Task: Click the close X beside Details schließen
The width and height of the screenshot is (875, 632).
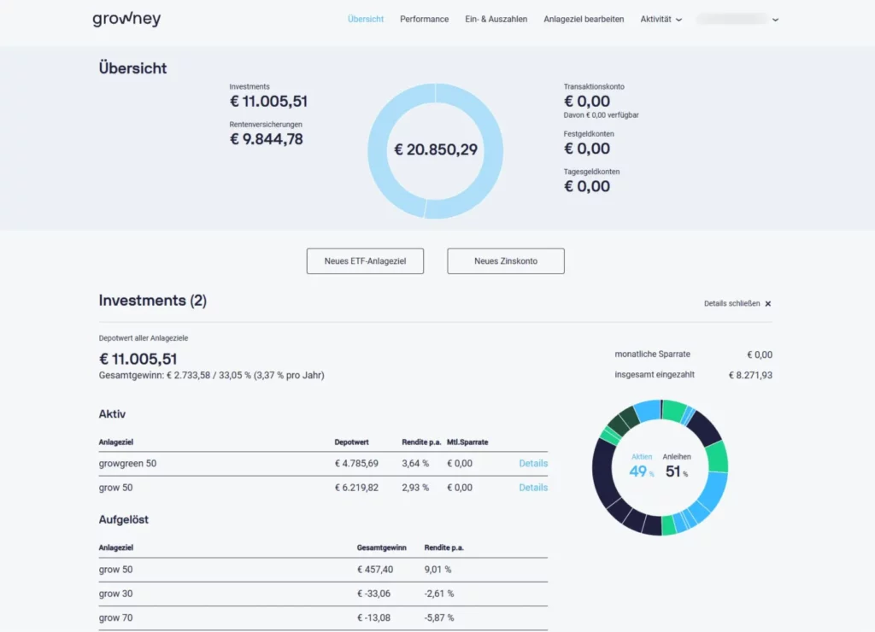Action: click(x=767, y=303)
